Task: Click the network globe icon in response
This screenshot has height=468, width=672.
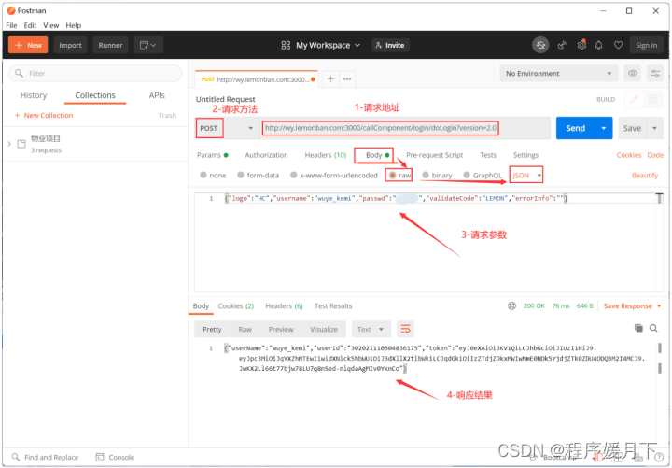Action: pyautogui.click(x=511, y=305)
